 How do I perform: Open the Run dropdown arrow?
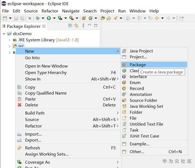coord(54,18)
